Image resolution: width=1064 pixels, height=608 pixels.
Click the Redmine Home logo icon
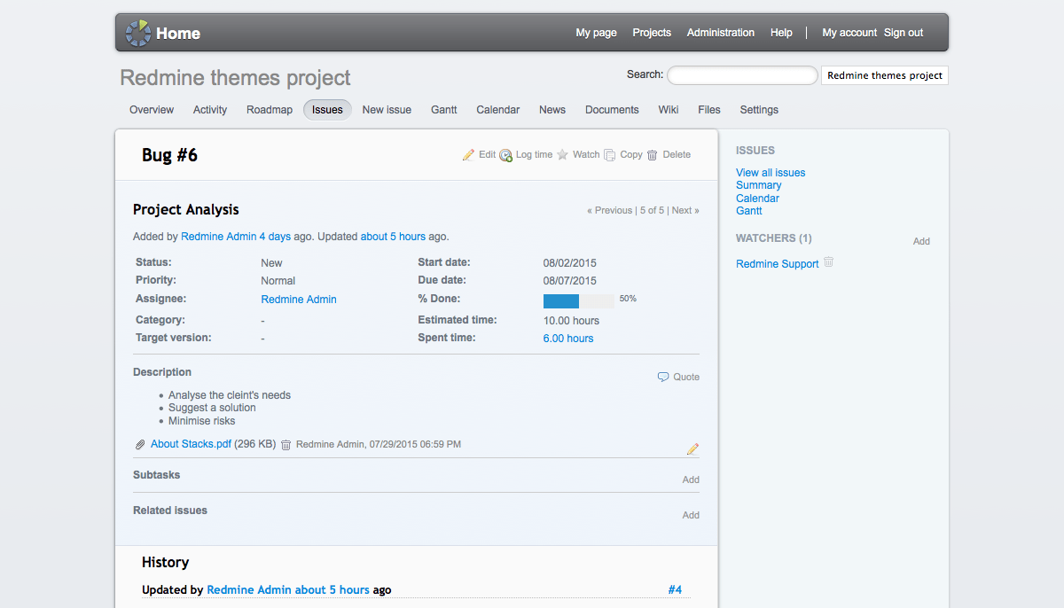(x=137, y=33)
